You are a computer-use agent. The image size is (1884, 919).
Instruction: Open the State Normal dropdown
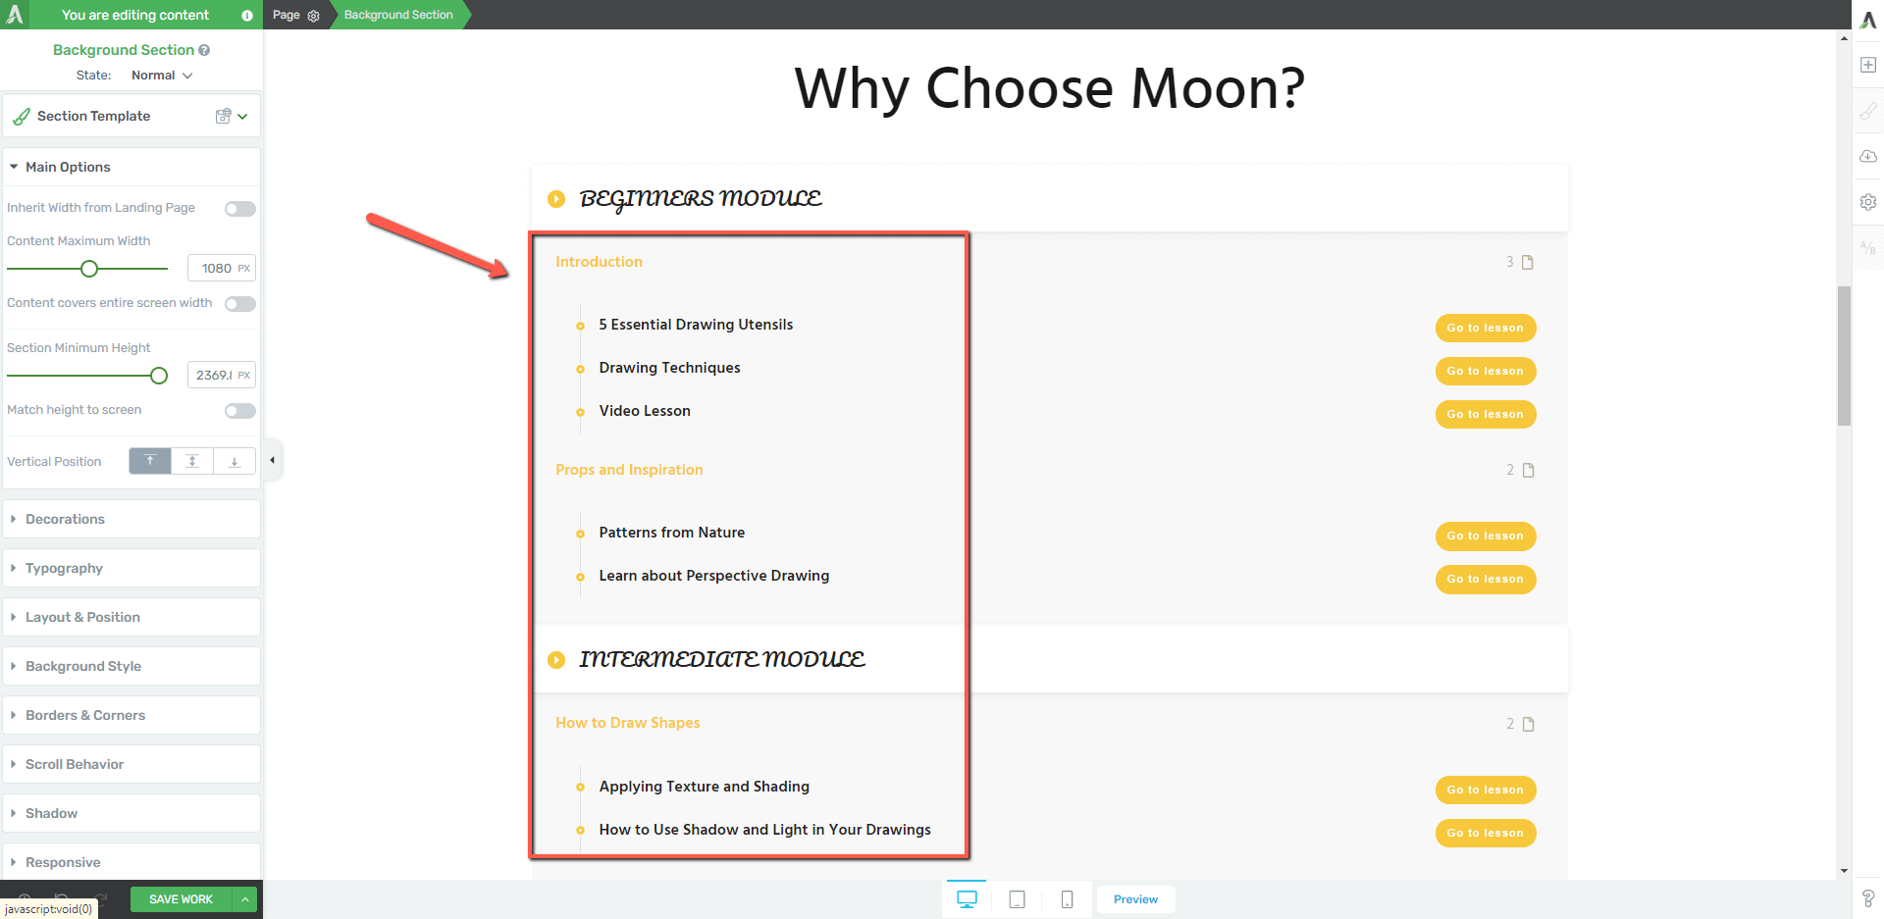(x=162, y=76)
